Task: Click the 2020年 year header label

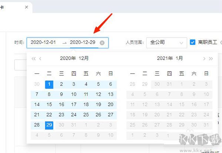Action: (x=68, y=58)
